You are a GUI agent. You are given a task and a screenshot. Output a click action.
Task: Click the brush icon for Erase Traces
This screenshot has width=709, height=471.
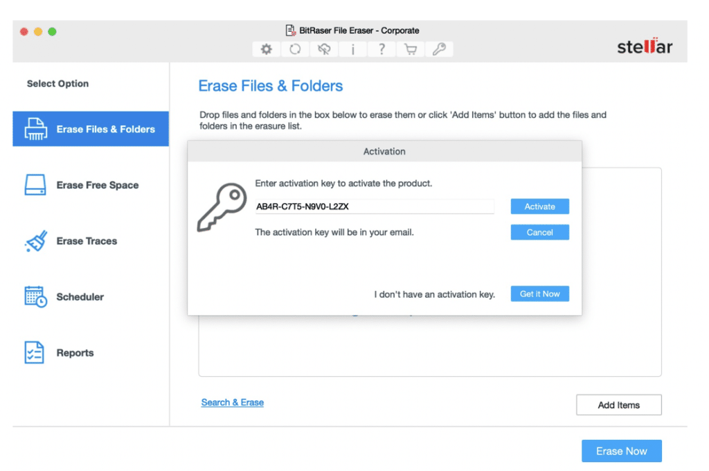[x=36, y=241]
